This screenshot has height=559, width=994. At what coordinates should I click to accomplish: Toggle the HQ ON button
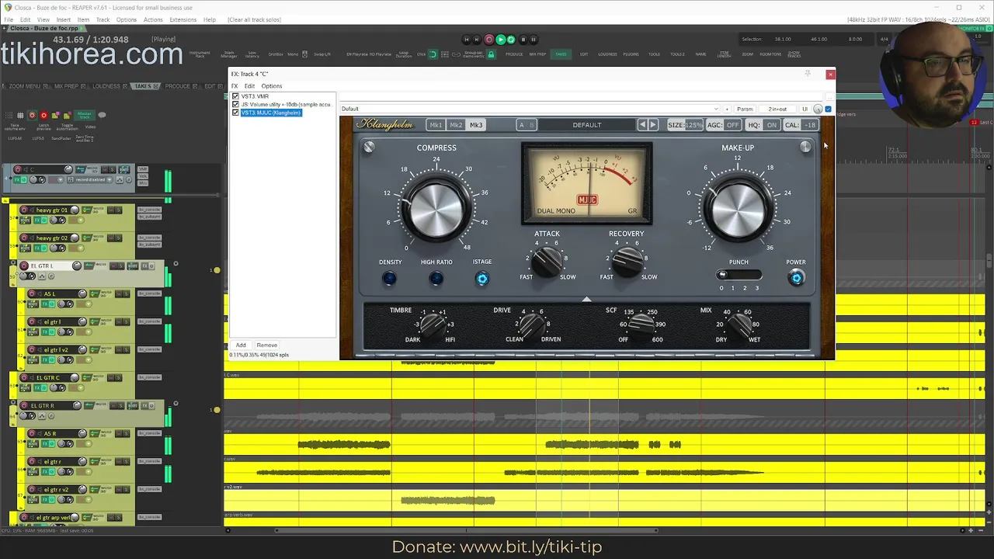[763, 125]
